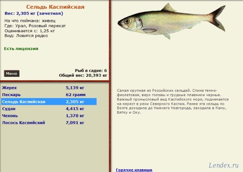This screenshot has width=243, height=172.
Task: Select Чехонь in the fish list
Action: 10,116
